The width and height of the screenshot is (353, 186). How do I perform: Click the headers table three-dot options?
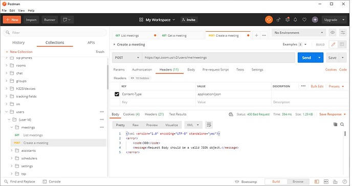point(303,86)
